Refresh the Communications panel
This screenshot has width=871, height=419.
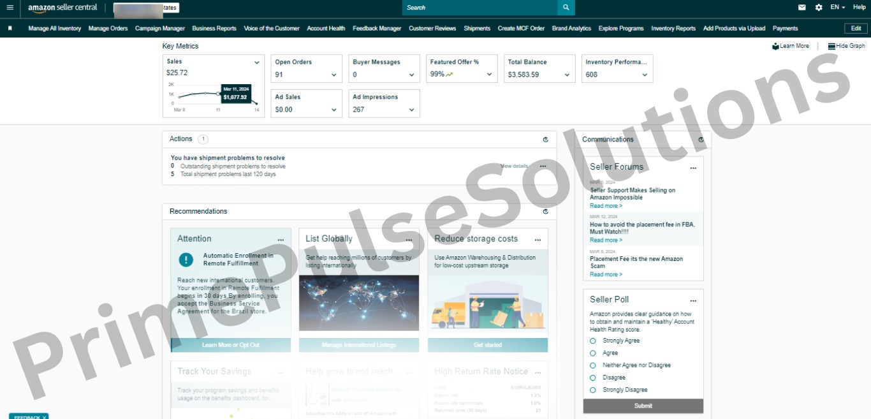tap(701, 139)
